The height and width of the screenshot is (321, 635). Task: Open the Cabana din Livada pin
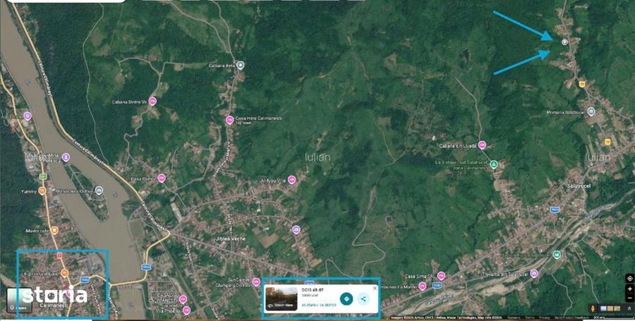482,145
